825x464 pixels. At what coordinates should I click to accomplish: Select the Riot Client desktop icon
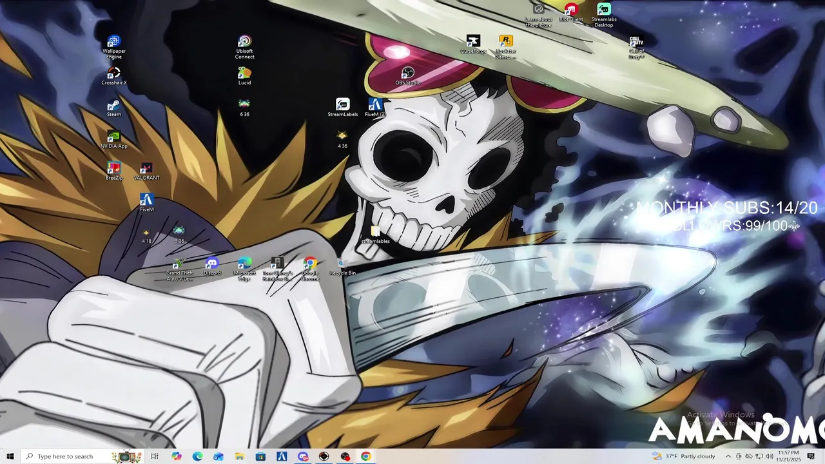(x=570, y=13)
